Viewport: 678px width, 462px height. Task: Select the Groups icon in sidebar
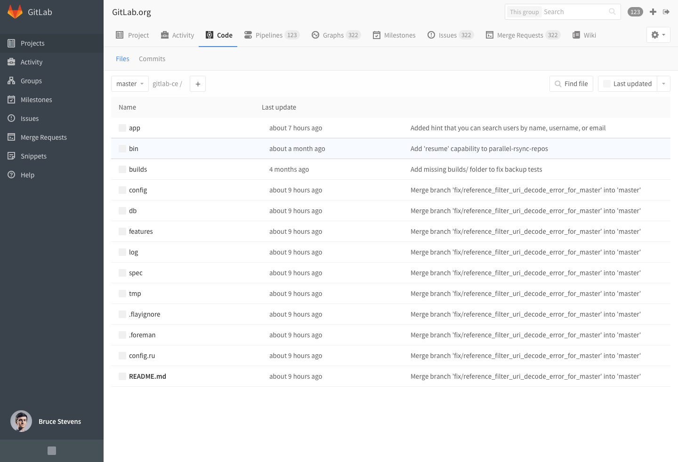tap(11, 80)
